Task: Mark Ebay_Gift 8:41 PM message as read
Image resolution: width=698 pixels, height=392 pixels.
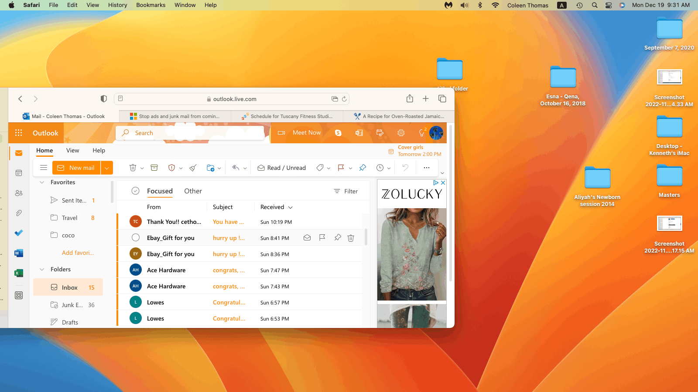Action: 307,238
